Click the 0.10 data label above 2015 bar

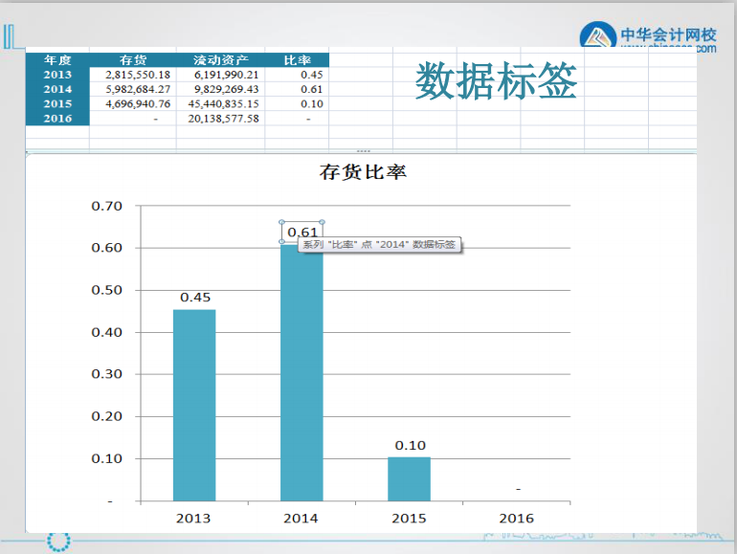pos(410,446)
